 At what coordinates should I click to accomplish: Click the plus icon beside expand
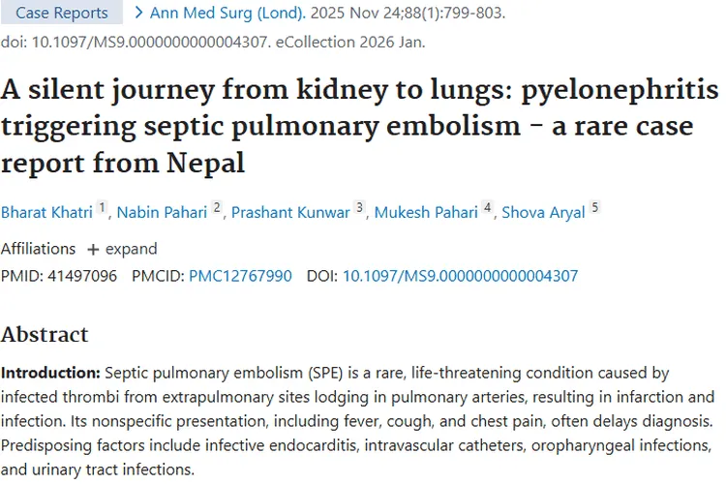click(93, 249)
